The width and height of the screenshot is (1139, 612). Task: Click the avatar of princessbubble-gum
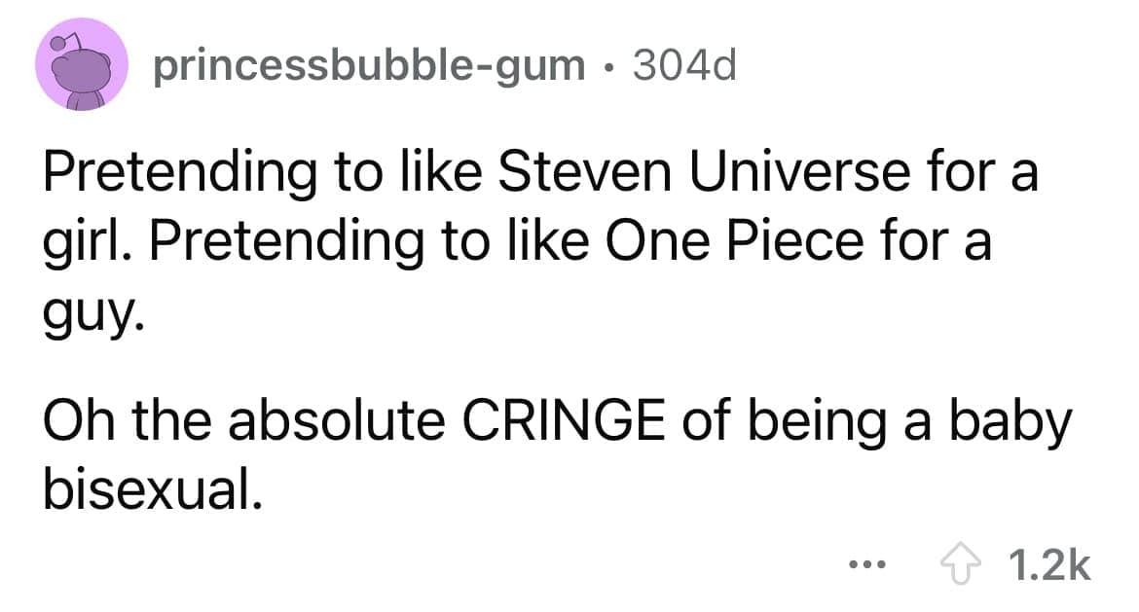point(82,64)
